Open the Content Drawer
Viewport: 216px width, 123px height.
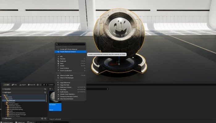[7, 122]
